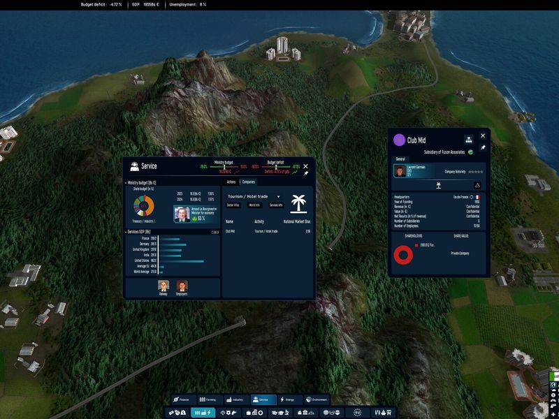This screenshot has height=419, width=559.
Task: Click the Services info button
Action: click(x=276, y=205)
